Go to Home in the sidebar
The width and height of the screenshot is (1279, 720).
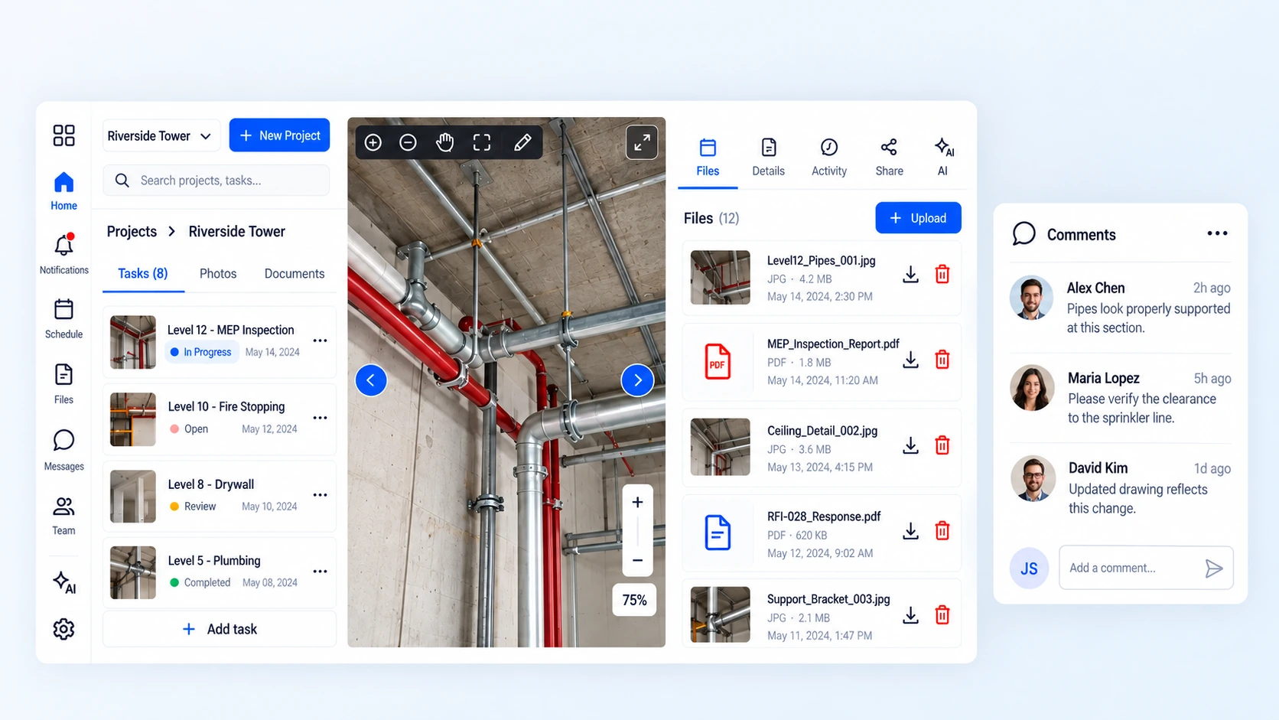63,191
